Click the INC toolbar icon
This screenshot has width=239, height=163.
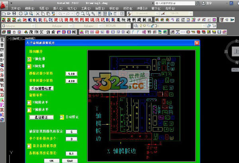click(x=74, y=32)
